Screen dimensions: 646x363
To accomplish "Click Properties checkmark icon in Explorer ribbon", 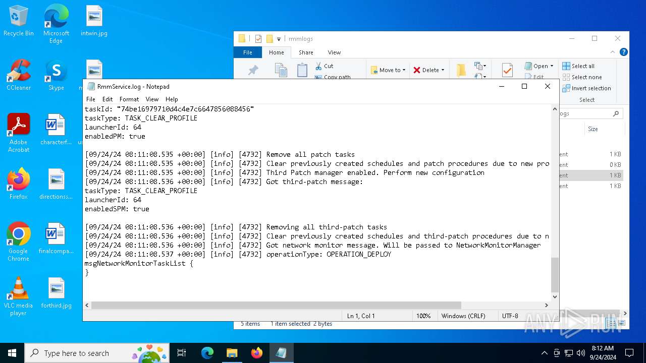I will (507, 70).
